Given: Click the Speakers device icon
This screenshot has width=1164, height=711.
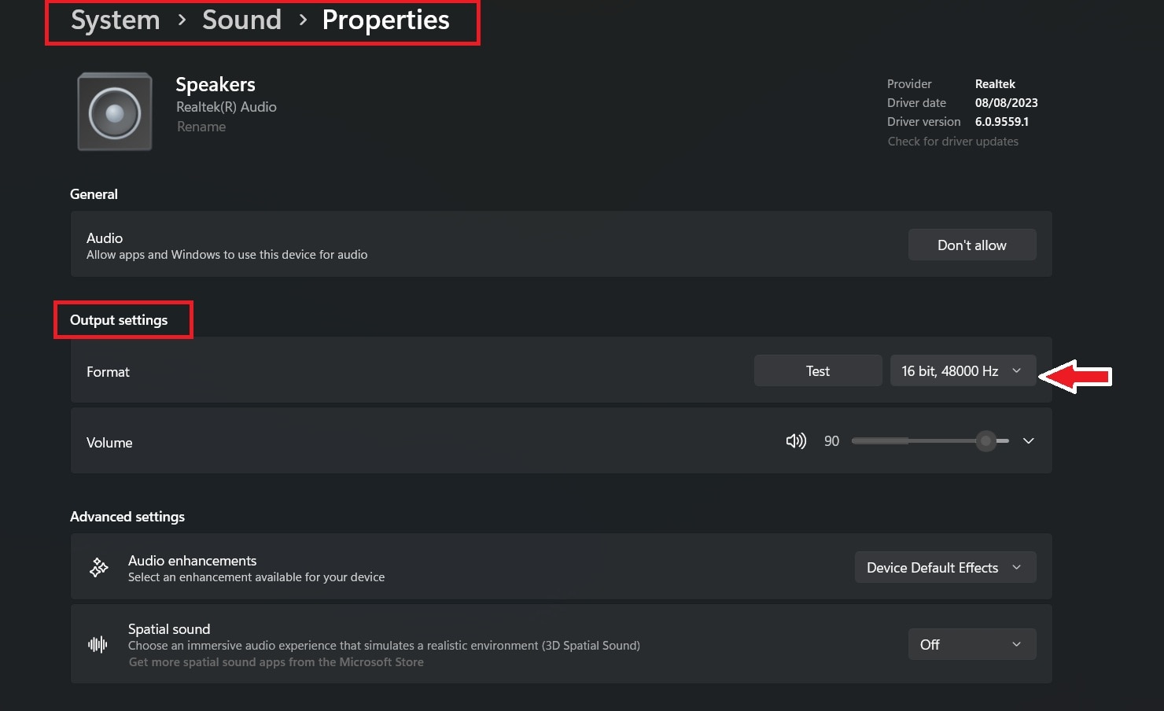Looking at the screenshot, I should tap(114, 111).
